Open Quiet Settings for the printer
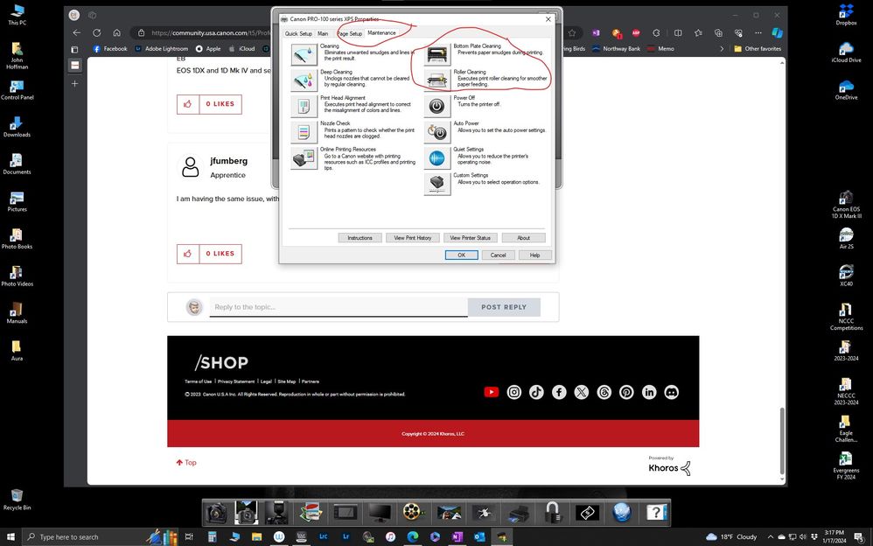Viewport: 873px width, 546px height. pos(436,157)
